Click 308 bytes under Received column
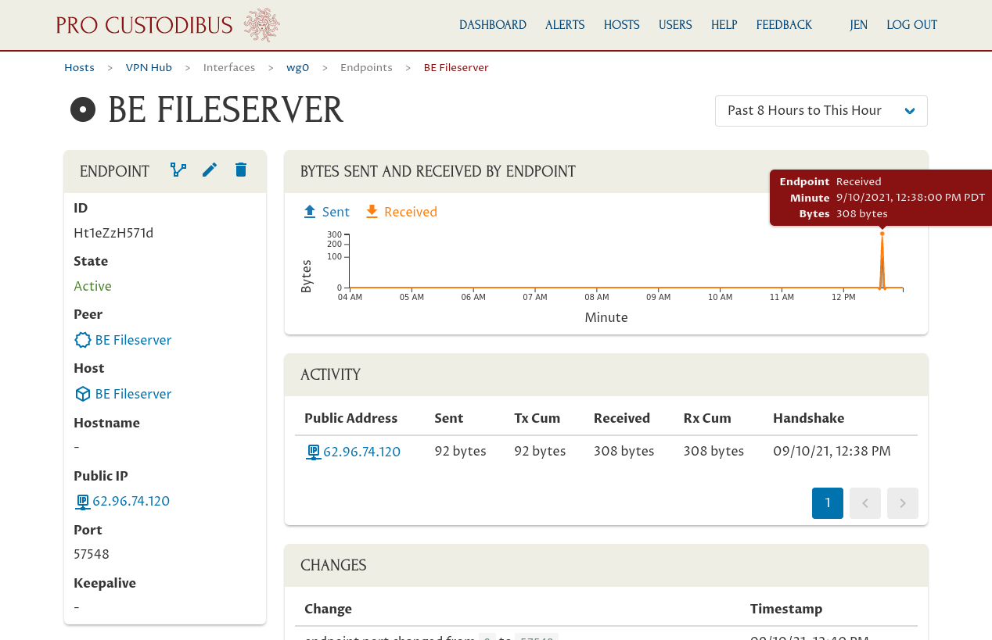 pyautogui.click(x=624, y=451)
